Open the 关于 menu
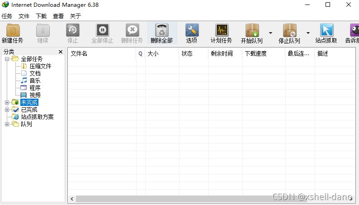 point(76,16)
